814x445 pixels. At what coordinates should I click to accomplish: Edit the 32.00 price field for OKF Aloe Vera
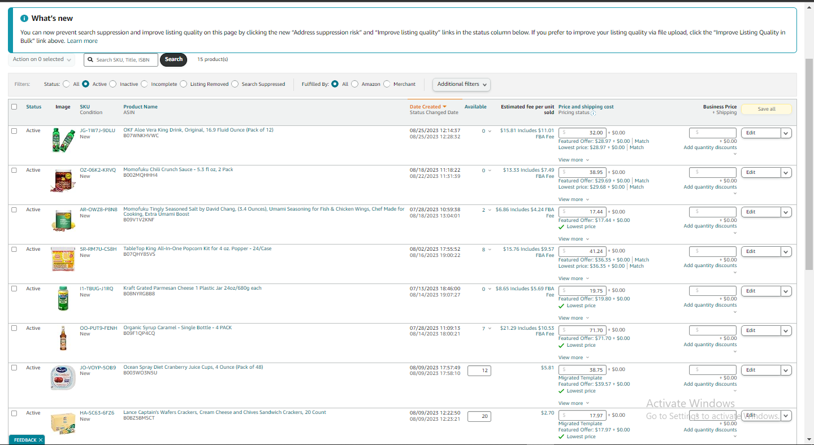coord(582,133)
